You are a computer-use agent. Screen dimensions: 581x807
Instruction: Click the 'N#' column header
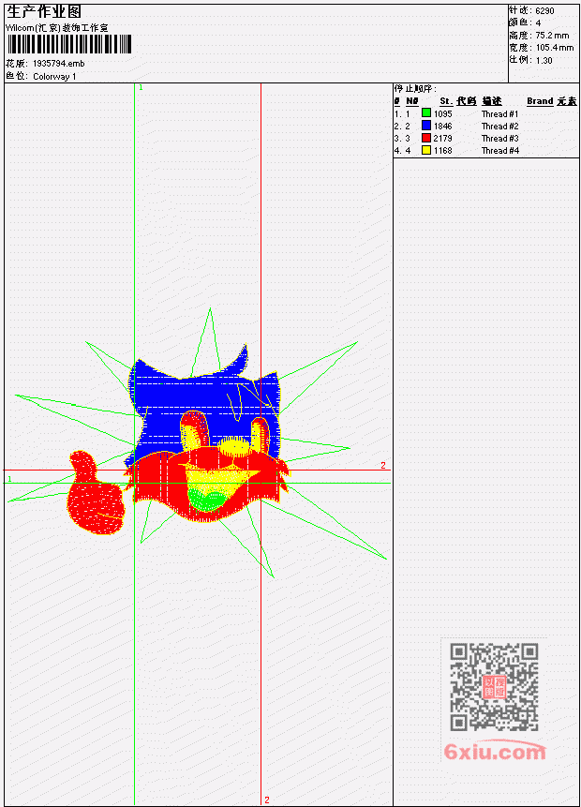411,101
